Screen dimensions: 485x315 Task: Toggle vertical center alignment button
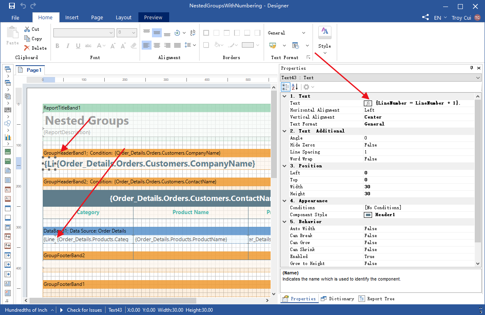pos(157,33)
